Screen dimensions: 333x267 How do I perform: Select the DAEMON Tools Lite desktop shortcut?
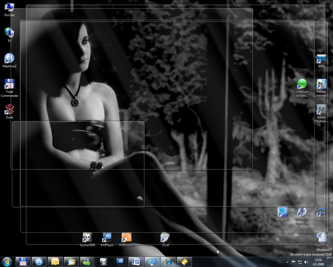click(x=302, y=216)
